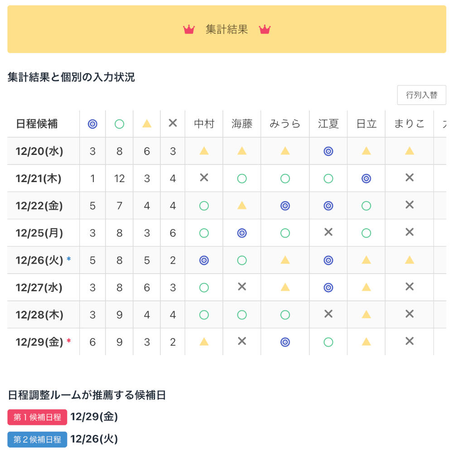The image size is (453, 453).
Task: Click the yellow triangle header icon
Action: pos(147,124)
